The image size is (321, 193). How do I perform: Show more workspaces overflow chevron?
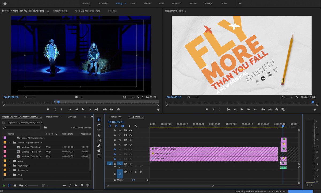240,3
